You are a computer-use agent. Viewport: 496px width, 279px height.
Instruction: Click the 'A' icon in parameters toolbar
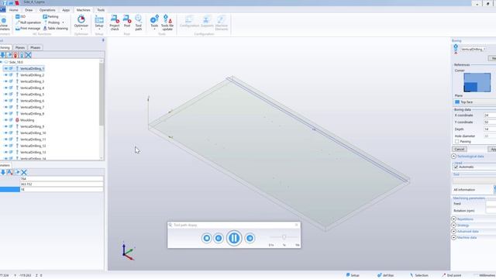10,172
